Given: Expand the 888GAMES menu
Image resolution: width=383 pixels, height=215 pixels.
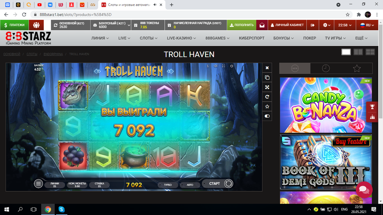Looking at the screenshot, I should [x=218, y=38].
